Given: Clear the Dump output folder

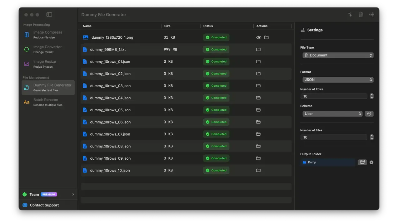Looking at the screenshot, I should click(371, 162).
